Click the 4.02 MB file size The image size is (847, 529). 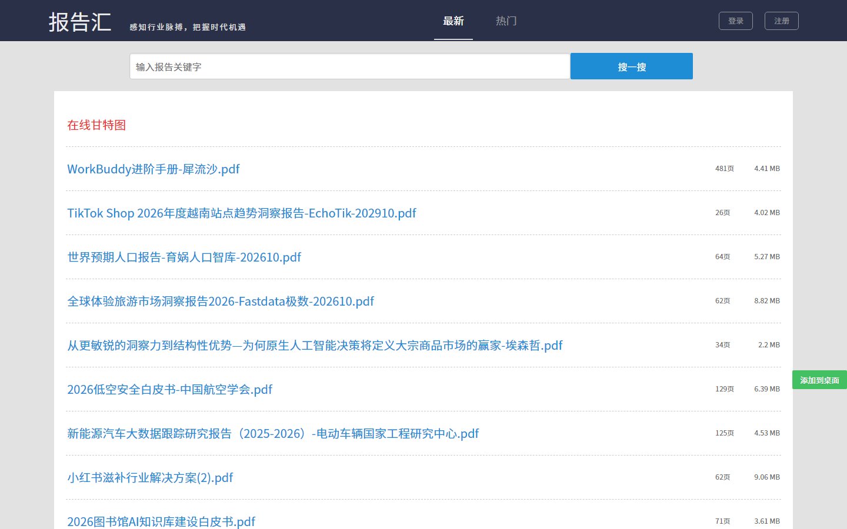coord(767,213)
